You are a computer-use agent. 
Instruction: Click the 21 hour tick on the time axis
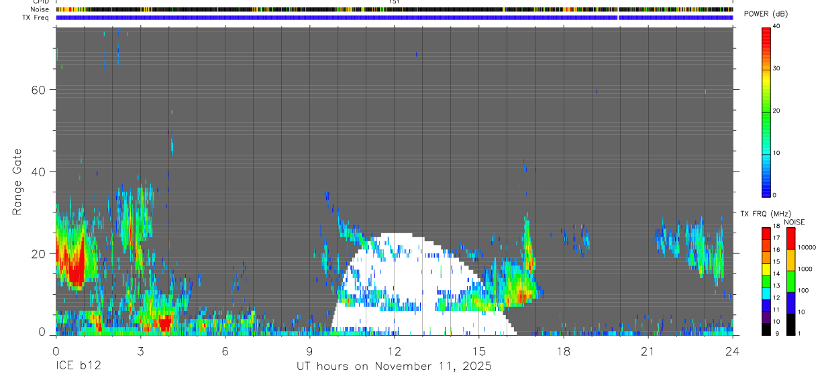click(648, 351)
